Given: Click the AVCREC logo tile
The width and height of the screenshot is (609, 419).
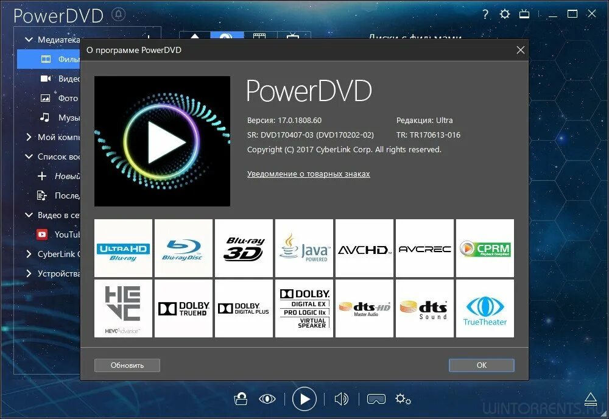Looking at the screenshot, I should click(x=424, y=248).
